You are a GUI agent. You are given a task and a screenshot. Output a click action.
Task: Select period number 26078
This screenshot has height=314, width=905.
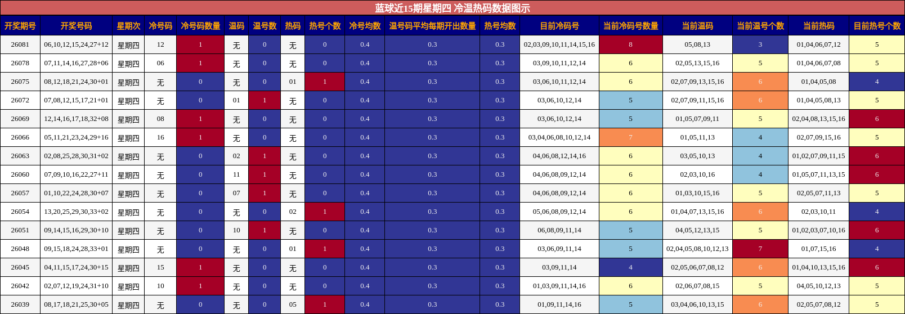[x=20, y=63]
